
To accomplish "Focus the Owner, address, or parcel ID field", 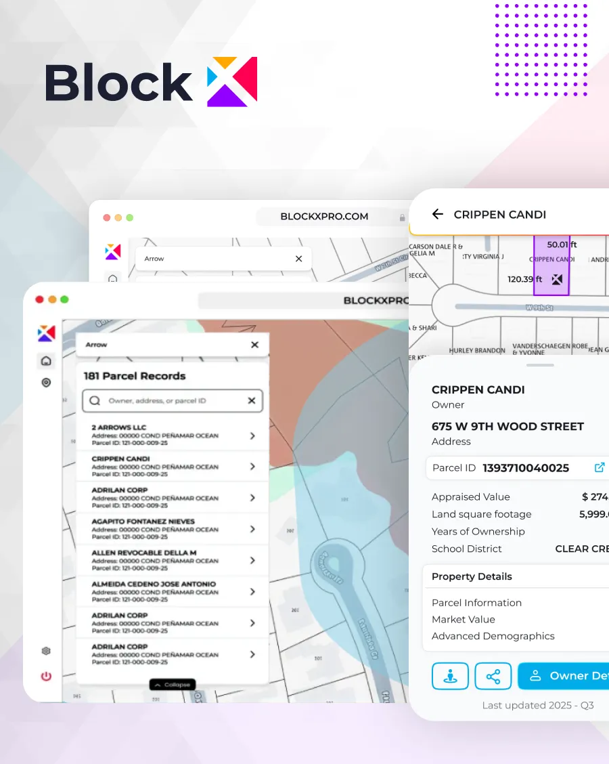I will 173,400.
